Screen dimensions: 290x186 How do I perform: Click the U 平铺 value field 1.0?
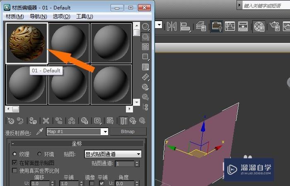click(x=69, y=184)
